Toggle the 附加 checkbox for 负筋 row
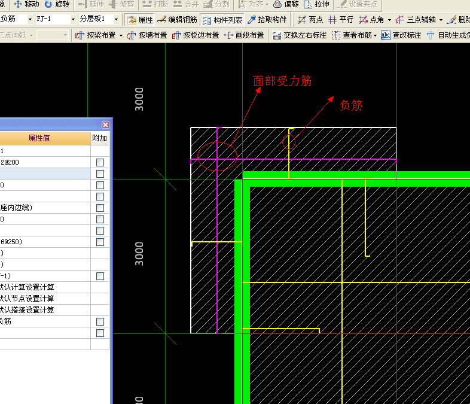 (x=100, y=322)
